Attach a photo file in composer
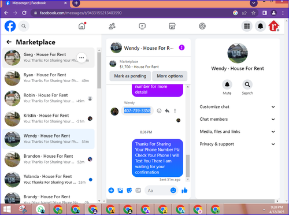Image resolution: width=289 pixels, height=215 pixels. click(x=120, y=190)
